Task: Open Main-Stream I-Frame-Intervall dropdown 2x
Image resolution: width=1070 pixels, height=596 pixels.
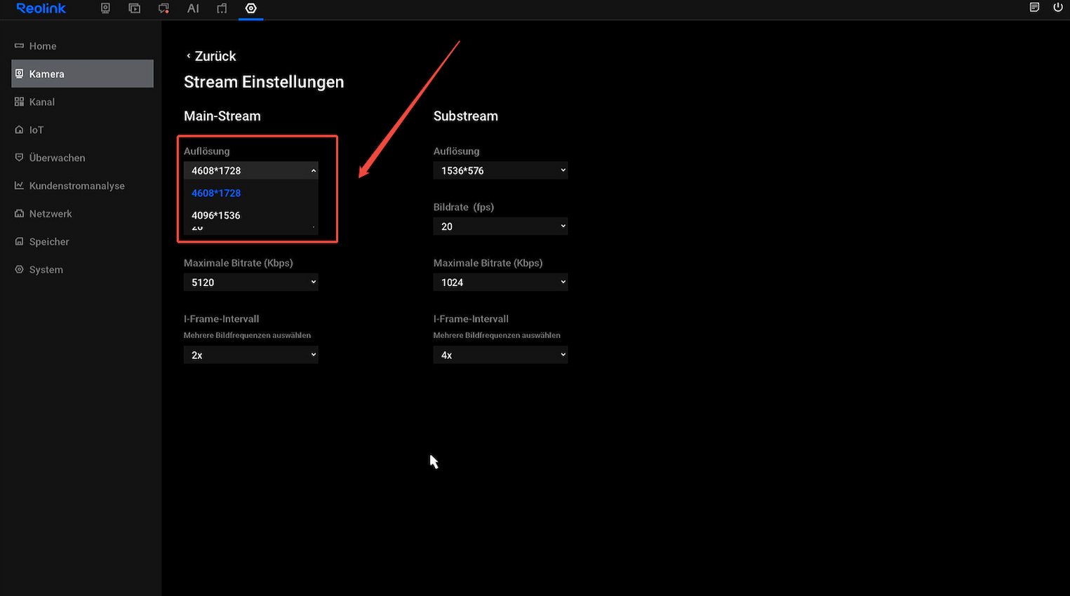Action: tap(250, 355)
